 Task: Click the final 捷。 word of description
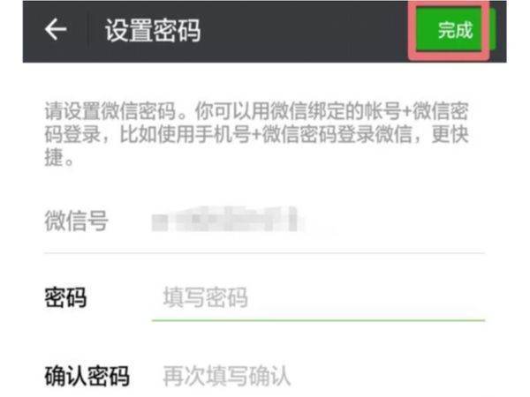coord(59,157)
